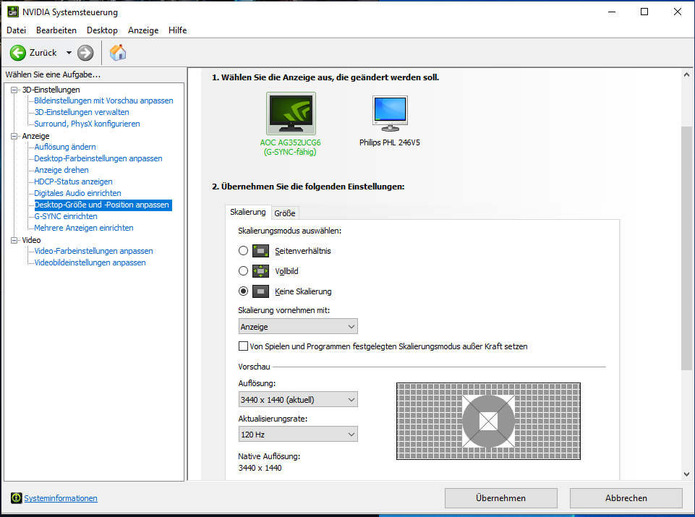Open Videobildeinstellungen anpassen

pos(90,262)
